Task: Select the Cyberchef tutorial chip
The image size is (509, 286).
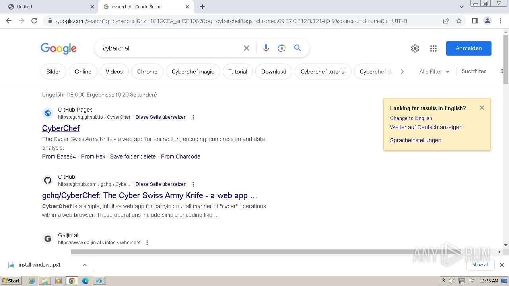Action: tap(323, 71)
